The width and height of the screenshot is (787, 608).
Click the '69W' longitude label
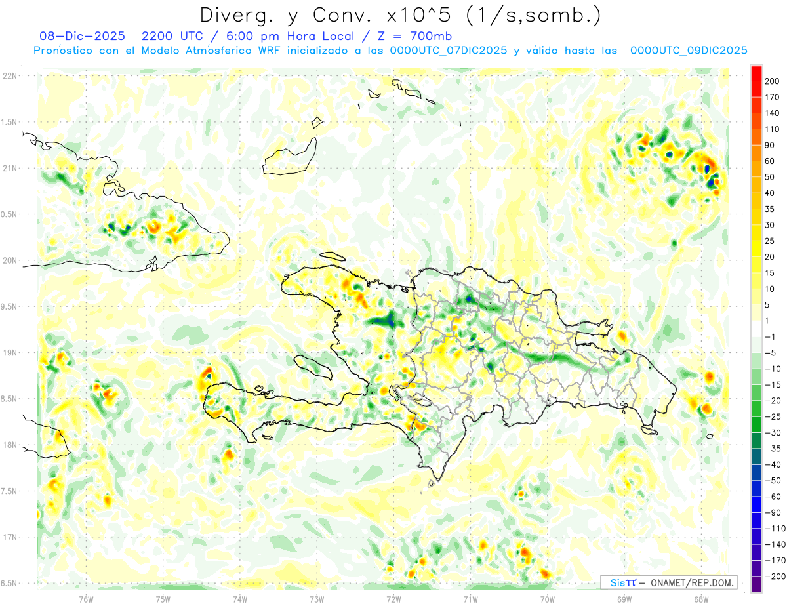coord(624,598)
